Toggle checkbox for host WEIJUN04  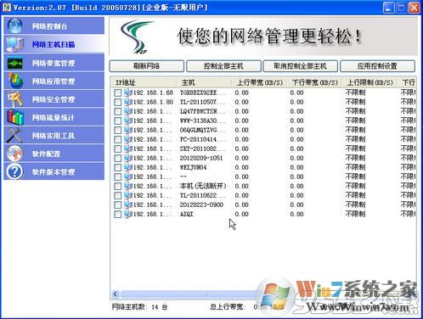click(118, 167)
